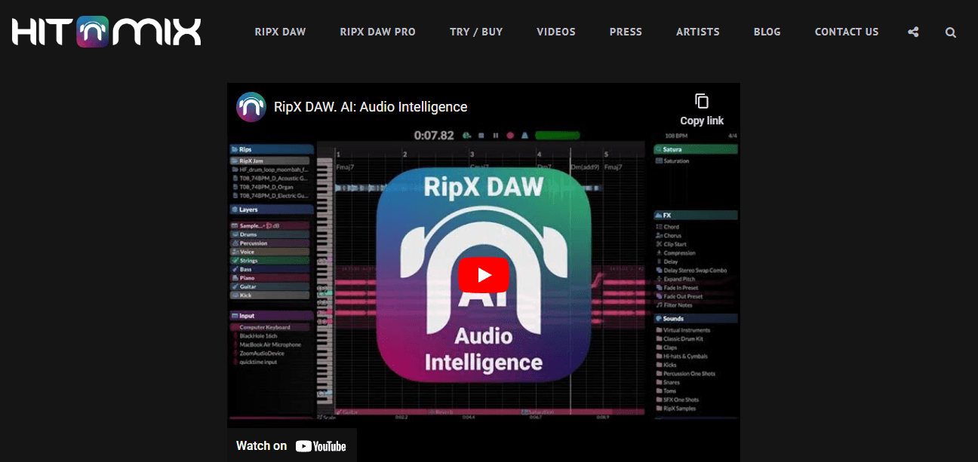Click the Copy link icon on the video
The width and height of the screenshot is (978, 462).
[701, 102]
